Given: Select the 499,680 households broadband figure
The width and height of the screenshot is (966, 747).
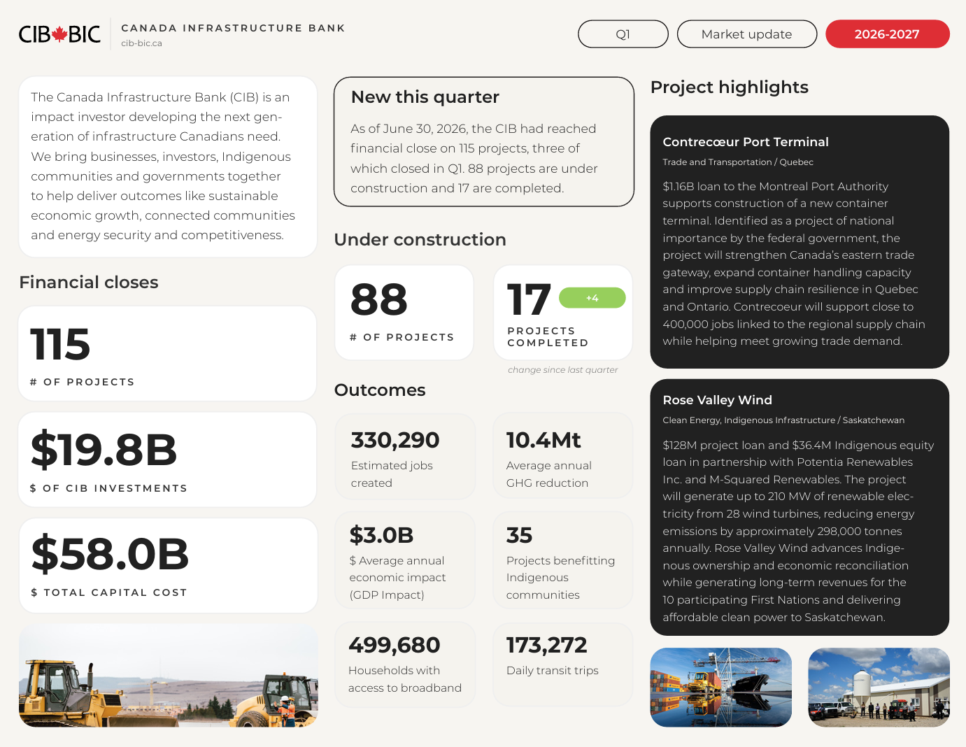Looking at the screenshot, I should pyautogui.click(x=395, y=645).
